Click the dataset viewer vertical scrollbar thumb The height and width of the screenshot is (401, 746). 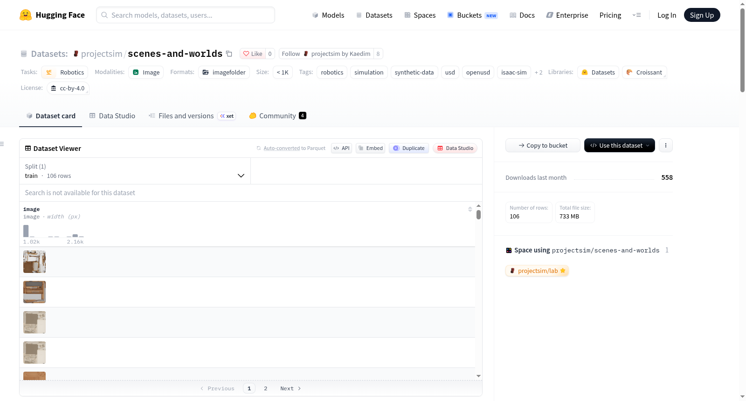(478, 215)
